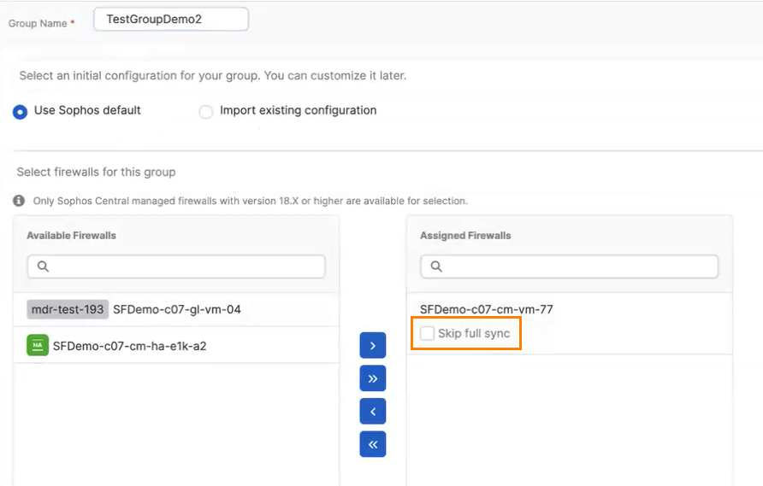Enable the Skip full sync checkbox
This screenshot has height=486, width=763.
pos(427,333)
